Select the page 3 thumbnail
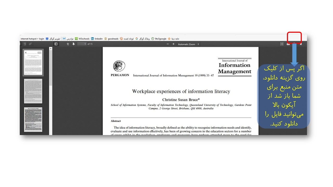The width and height of the screenshot is (333, 187). coord(33,120)
